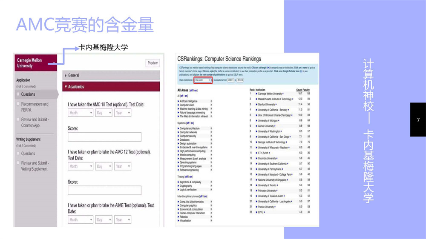Open the 'the world' region dropdown
426x239 pixels.
click(x=203, y=80)
